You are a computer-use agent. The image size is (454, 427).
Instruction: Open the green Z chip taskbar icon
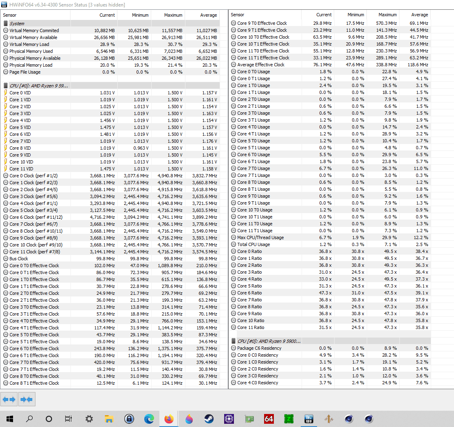(289, 418)
